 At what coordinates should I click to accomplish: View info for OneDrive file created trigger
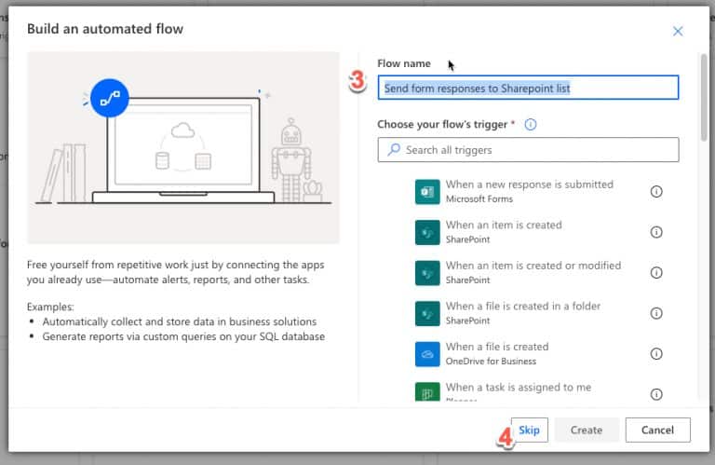click(x=655, y=354)
